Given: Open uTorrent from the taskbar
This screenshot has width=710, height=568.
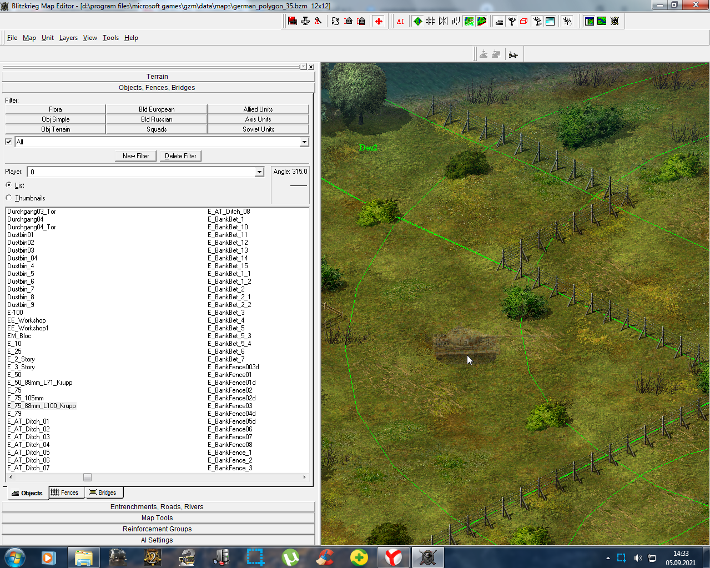Looking at the screenshot, I should click(290, 557).
